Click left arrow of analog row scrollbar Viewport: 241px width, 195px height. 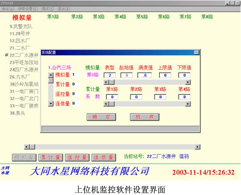(x=106, y=82)
